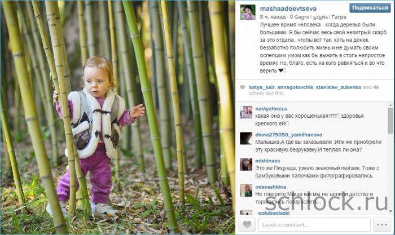The height and width of the screenshot is (235, 395).
Task: Click the comments scrollbar down arrow
Action: point(390,211)
